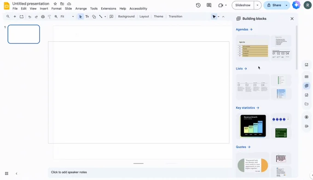Undo the last action

coord(29,17)
